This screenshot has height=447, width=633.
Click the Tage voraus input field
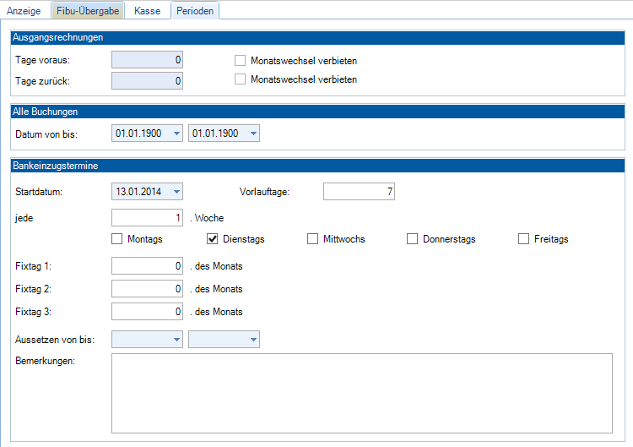pos(147,61)
